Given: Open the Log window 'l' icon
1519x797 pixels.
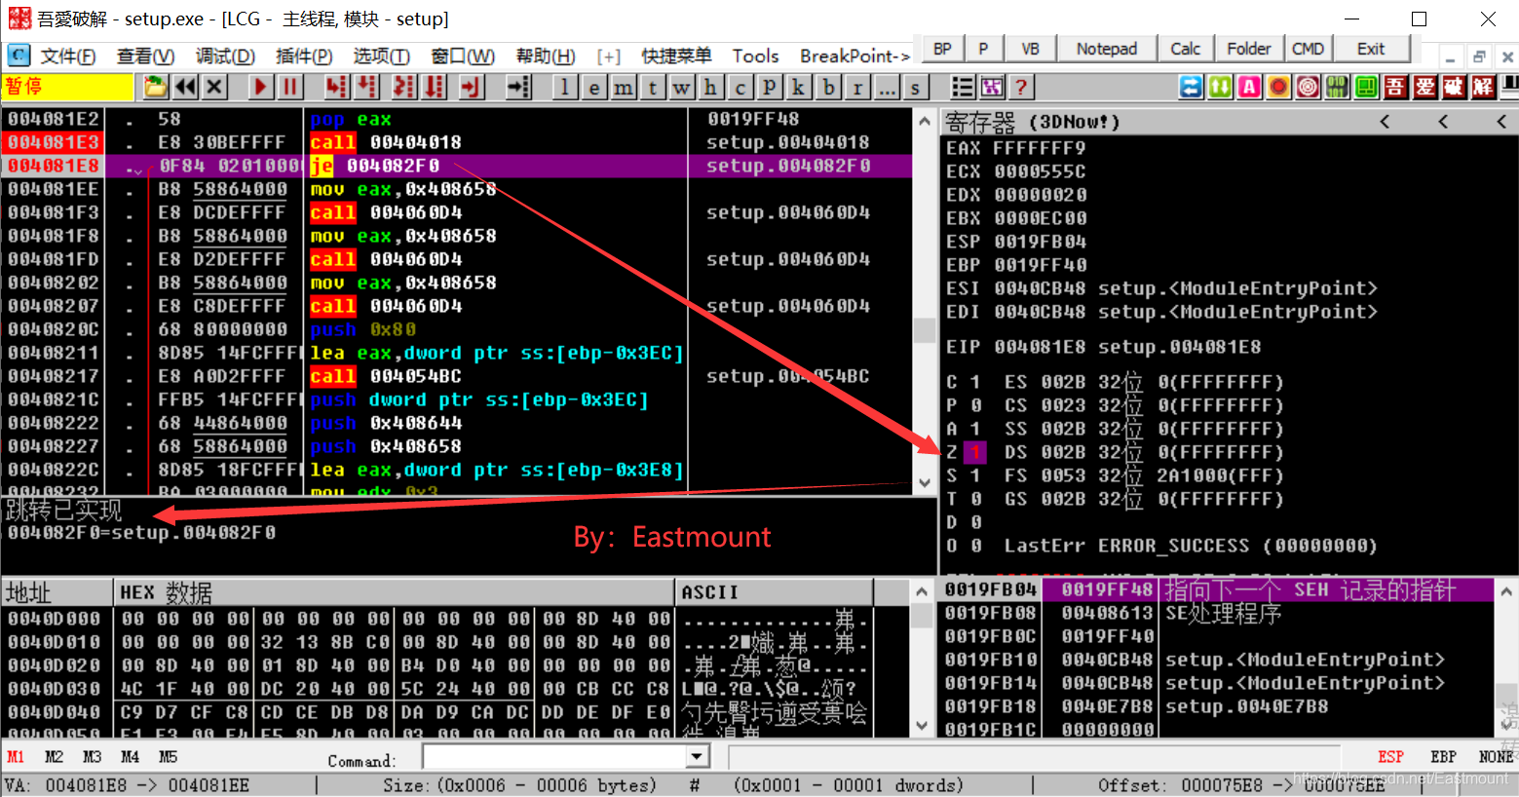Looking at the screenshot, I should click(x=565, y=87).
